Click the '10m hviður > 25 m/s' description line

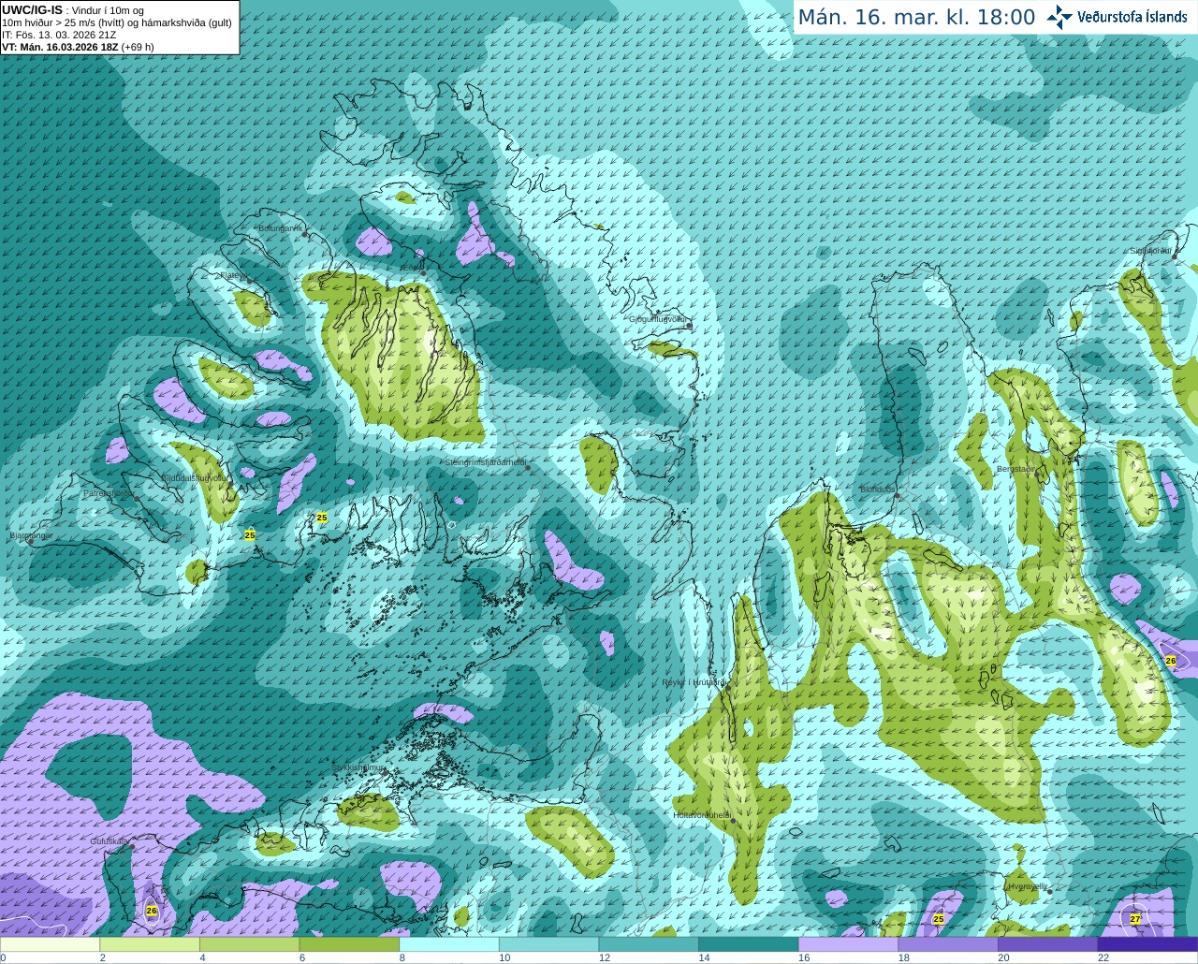117,22
